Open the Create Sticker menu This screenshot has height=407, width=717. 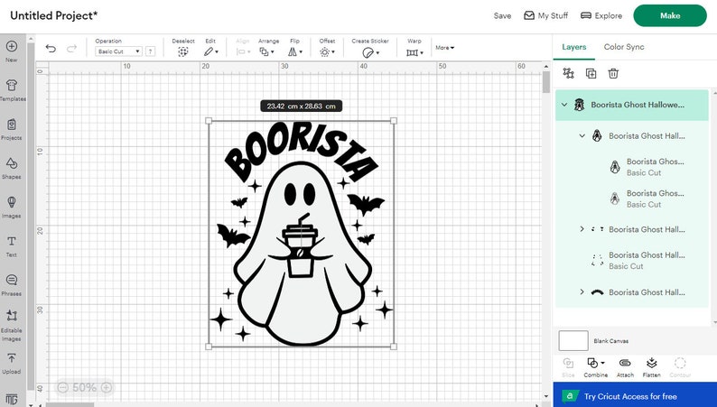370,52
